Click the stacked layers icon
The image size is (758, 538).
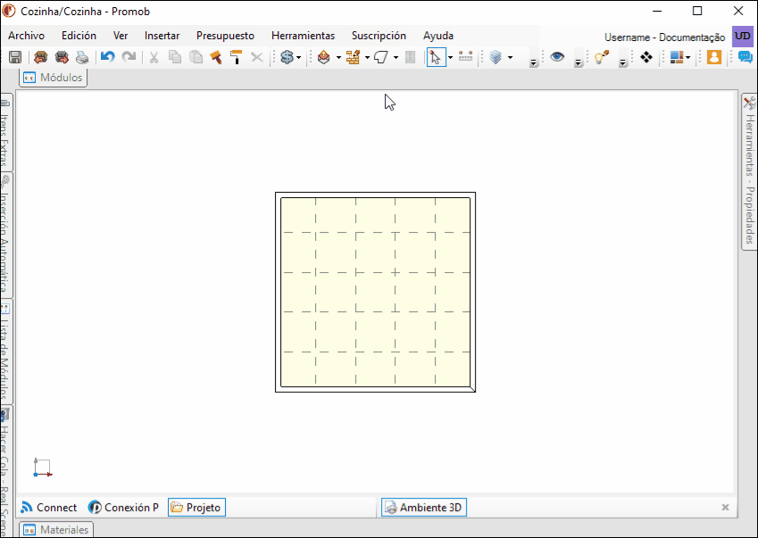pos(496,57)
